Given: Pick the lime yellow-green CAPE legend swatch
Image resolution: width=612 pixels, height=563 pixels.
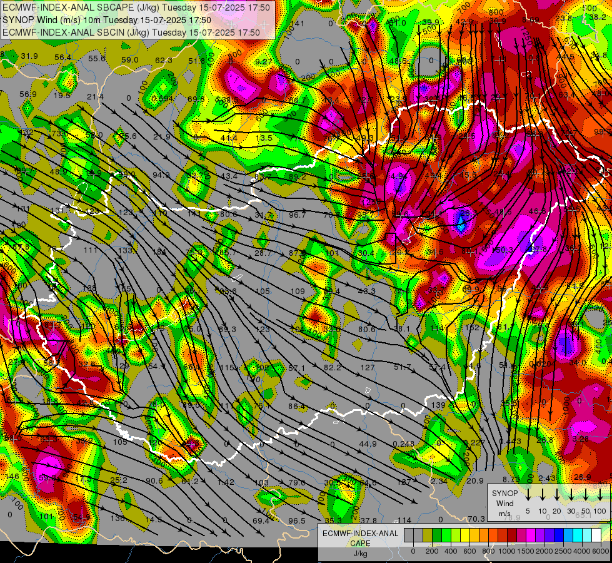Looking at the screenshot, I should tap(456, 535).
